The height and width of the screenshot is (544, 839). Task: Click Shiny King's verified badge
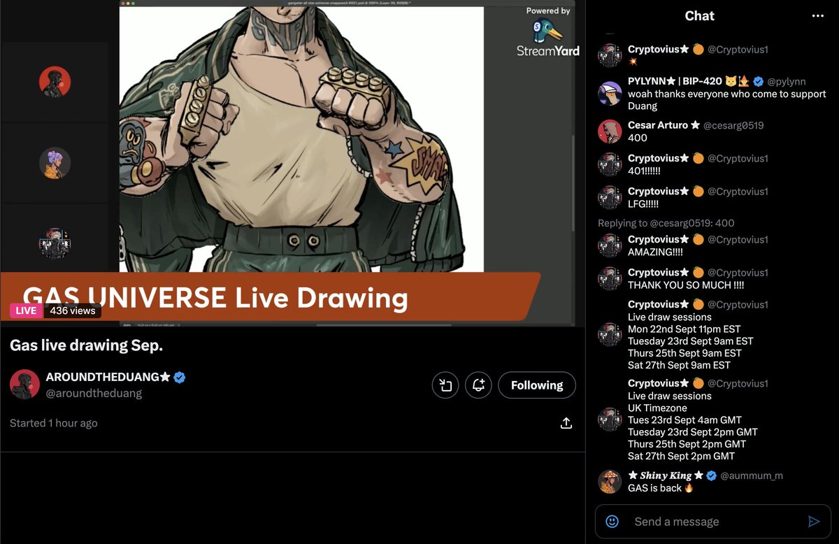712,475
